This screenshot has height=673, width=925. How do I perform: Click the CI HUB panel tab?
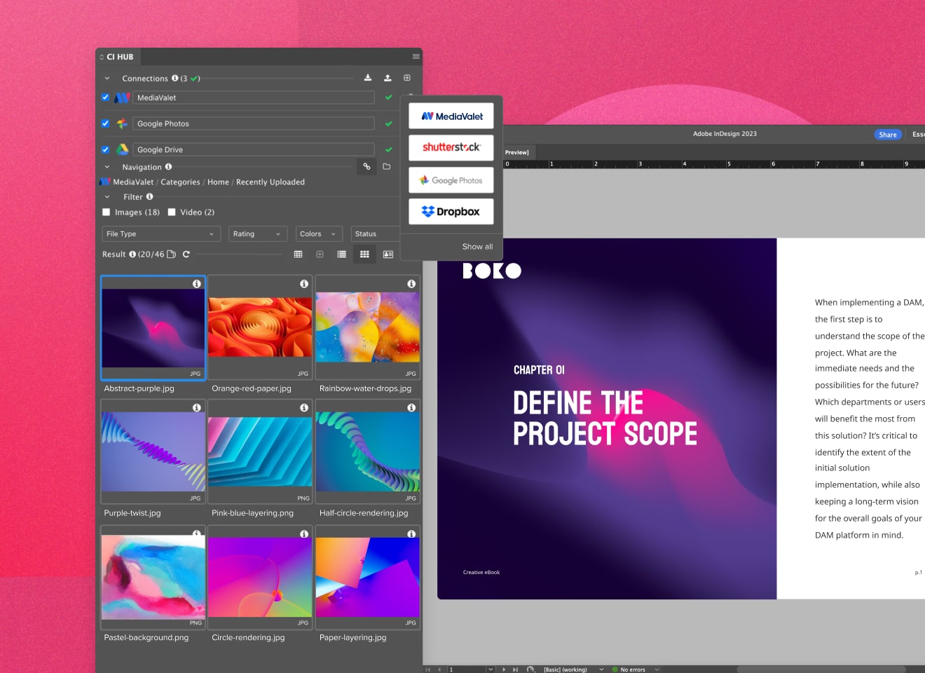click(119, 57)
